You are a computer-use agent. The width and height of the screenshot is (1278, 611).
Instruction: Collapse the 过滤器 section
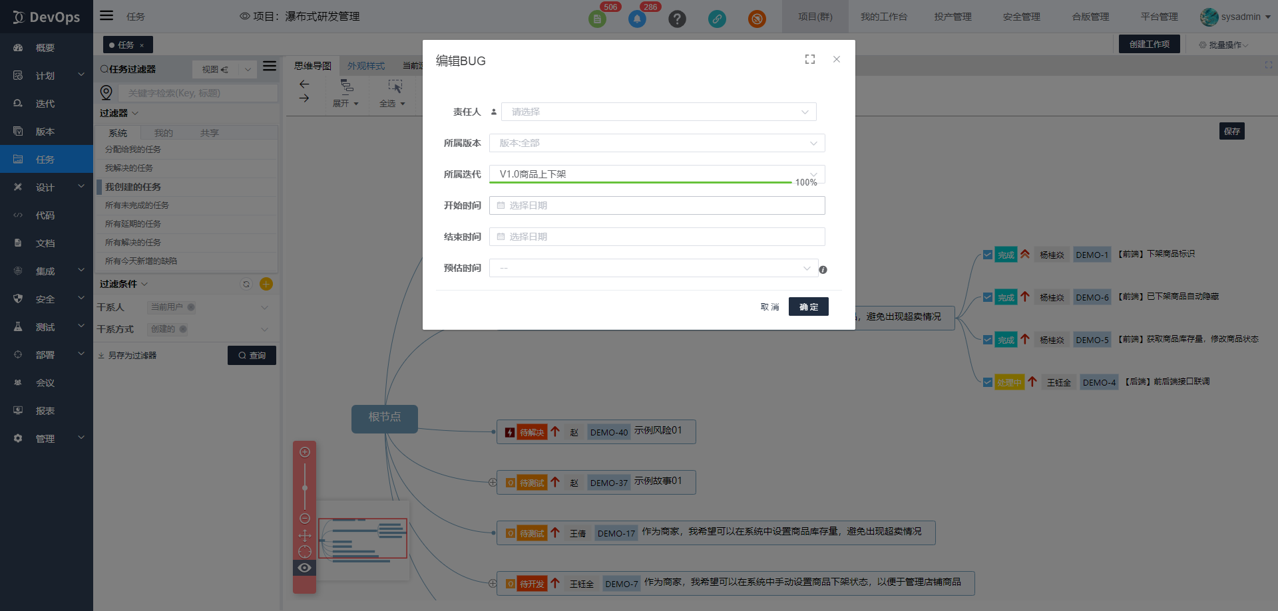pos(119,113)
